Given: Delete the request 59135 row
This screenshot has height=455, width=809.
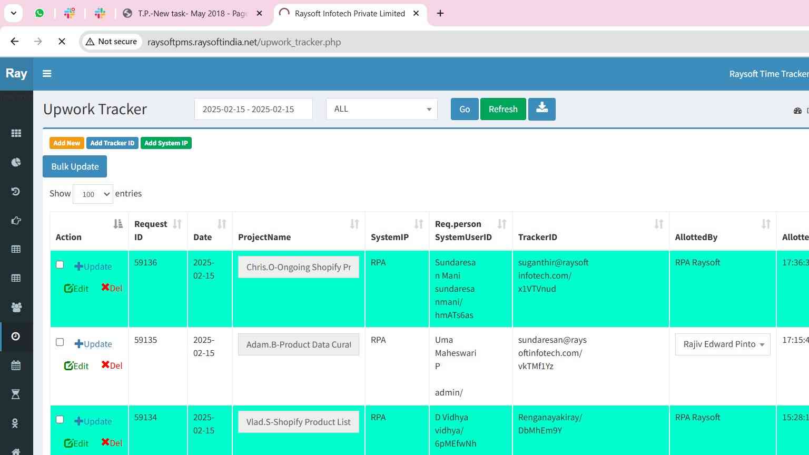Looking at the screenshot, I should (x=112, y=365).
